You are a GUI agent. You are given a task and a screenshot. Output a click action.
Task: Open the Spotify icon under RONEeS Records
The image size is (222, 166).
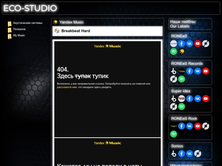click(182, 79)
